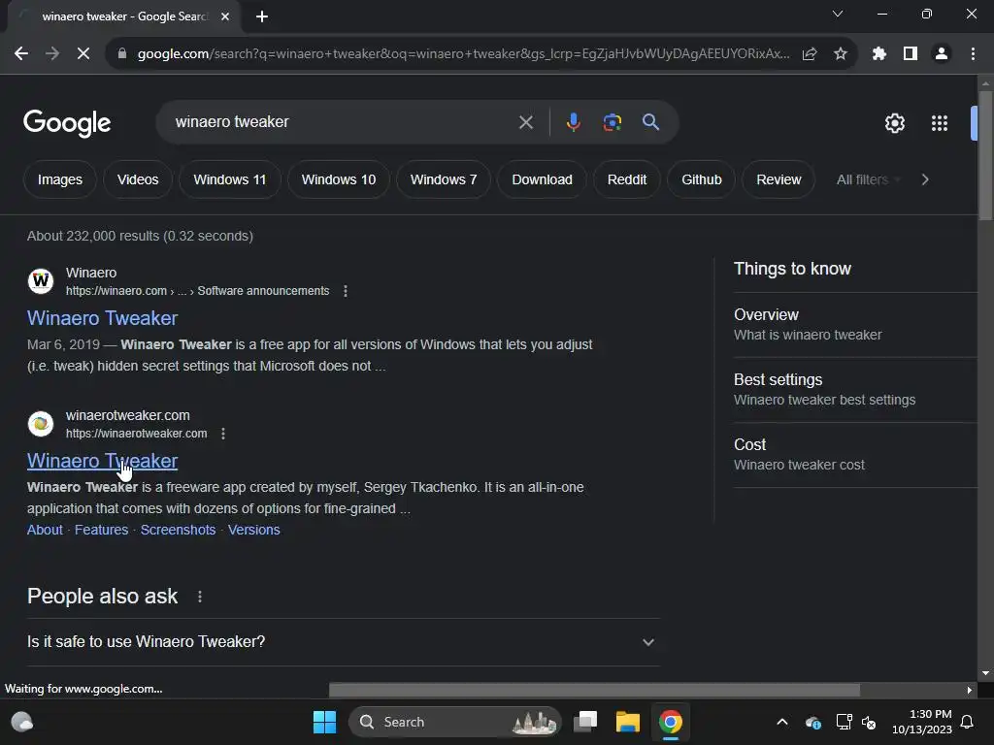
Task: Click the site security lock icon
Action: 122,54
